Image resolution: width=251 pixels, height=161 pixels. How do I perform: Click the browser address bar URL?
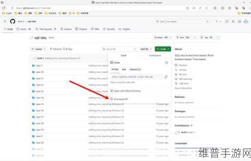(x=33, y=8)
